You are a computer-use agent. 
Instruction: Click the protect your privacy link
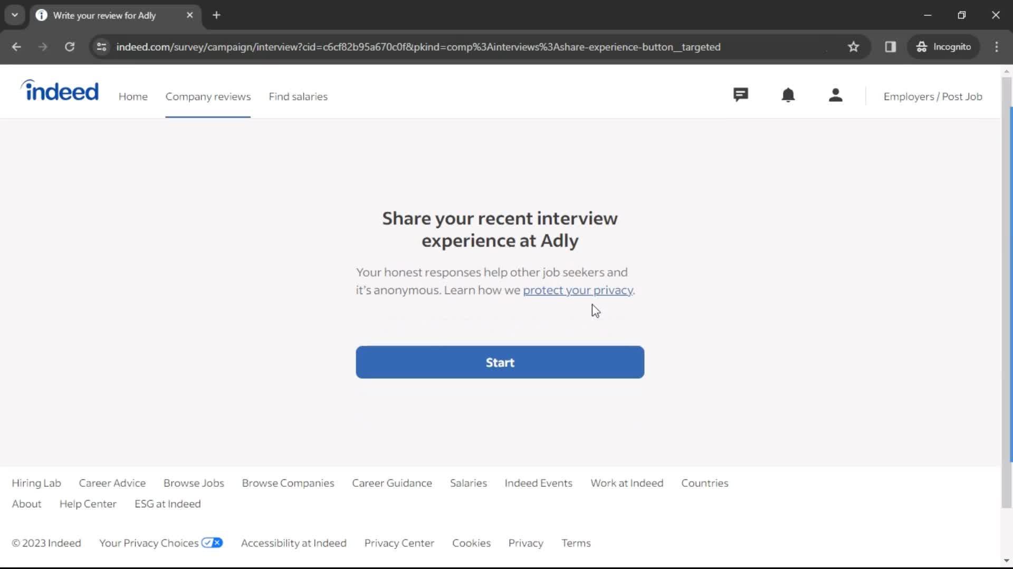click(x=578, y=290)
